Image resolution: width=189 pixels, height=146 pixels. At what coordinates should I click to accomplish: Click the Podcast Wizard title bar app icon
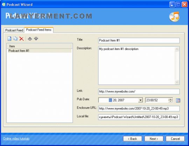pos(3,5)
